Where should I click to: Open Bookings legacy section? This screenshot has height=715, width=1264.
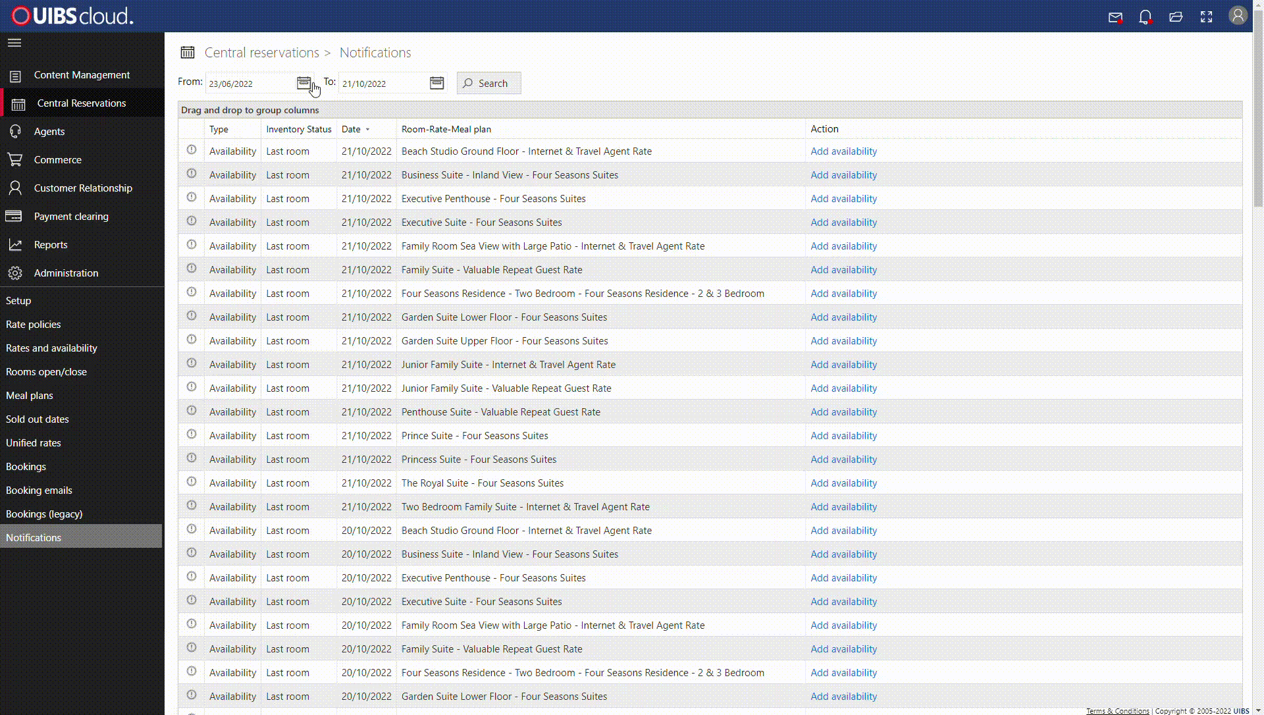pyautogui.click(x=44, y=514)
